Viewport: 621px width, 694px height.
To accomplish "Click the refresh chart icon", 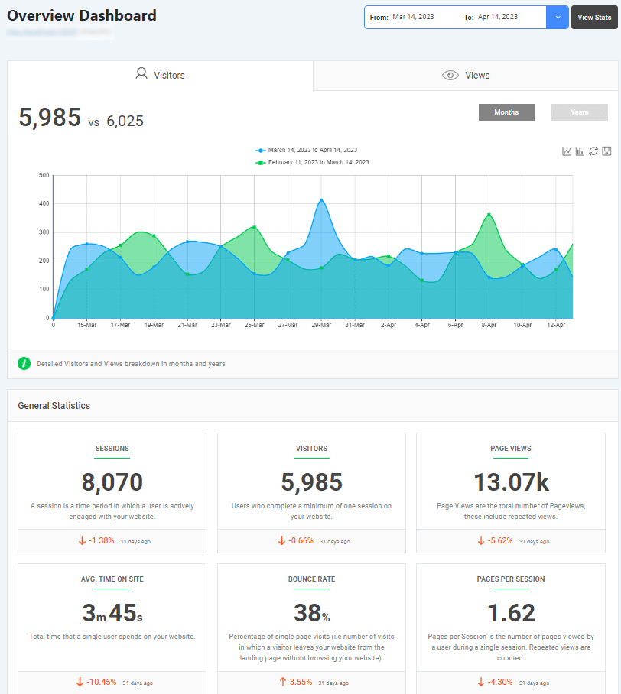I will [x=593, y=151].
